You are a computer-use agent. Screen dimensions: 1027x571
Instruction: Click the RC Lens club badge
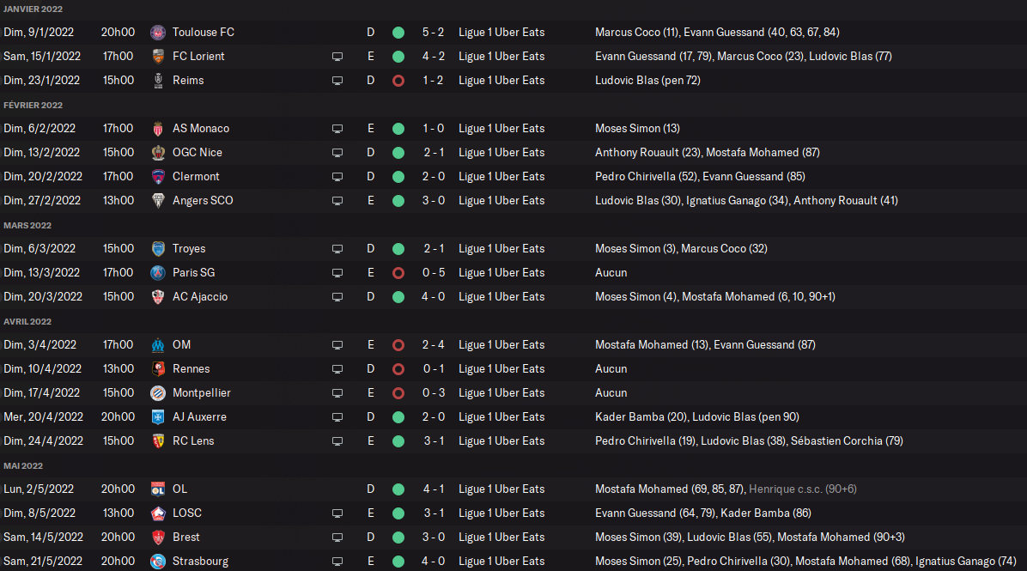pos(157,440)
